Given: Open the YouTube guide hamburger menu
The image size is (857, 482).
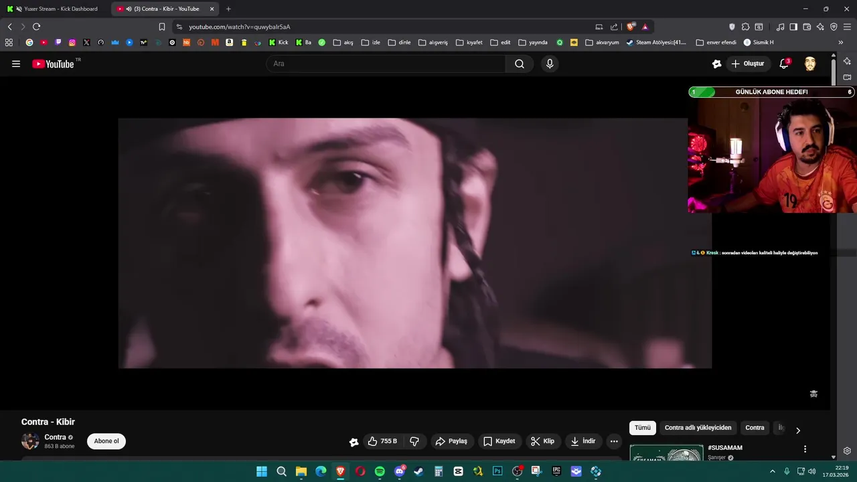Looking at the screenshot, I should click(16, 64).
